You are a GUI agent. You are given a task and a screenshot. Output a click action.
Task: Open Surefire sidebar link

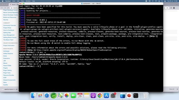6,85
